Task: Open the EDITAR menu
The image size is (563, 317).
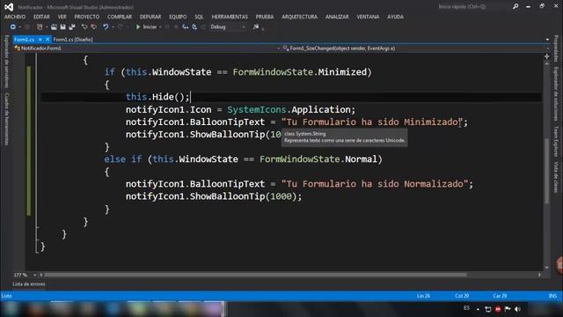Action: [41, 17]
